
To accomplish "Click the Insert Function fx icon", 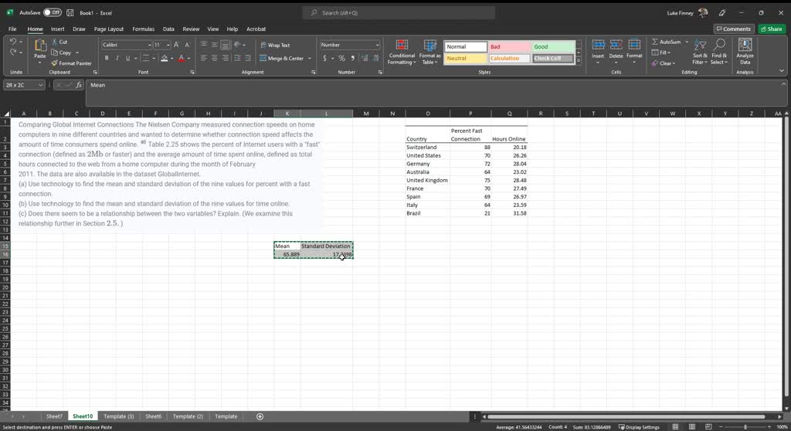I will [79, 85].
